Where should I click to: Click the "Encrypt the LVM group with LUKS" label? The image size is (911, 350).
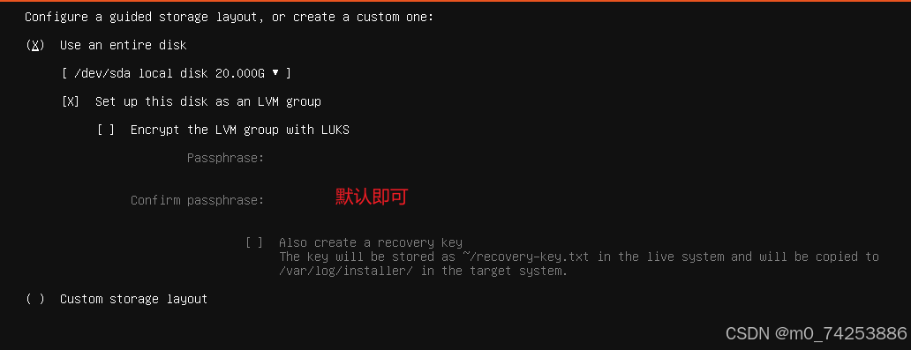point(240,130)
